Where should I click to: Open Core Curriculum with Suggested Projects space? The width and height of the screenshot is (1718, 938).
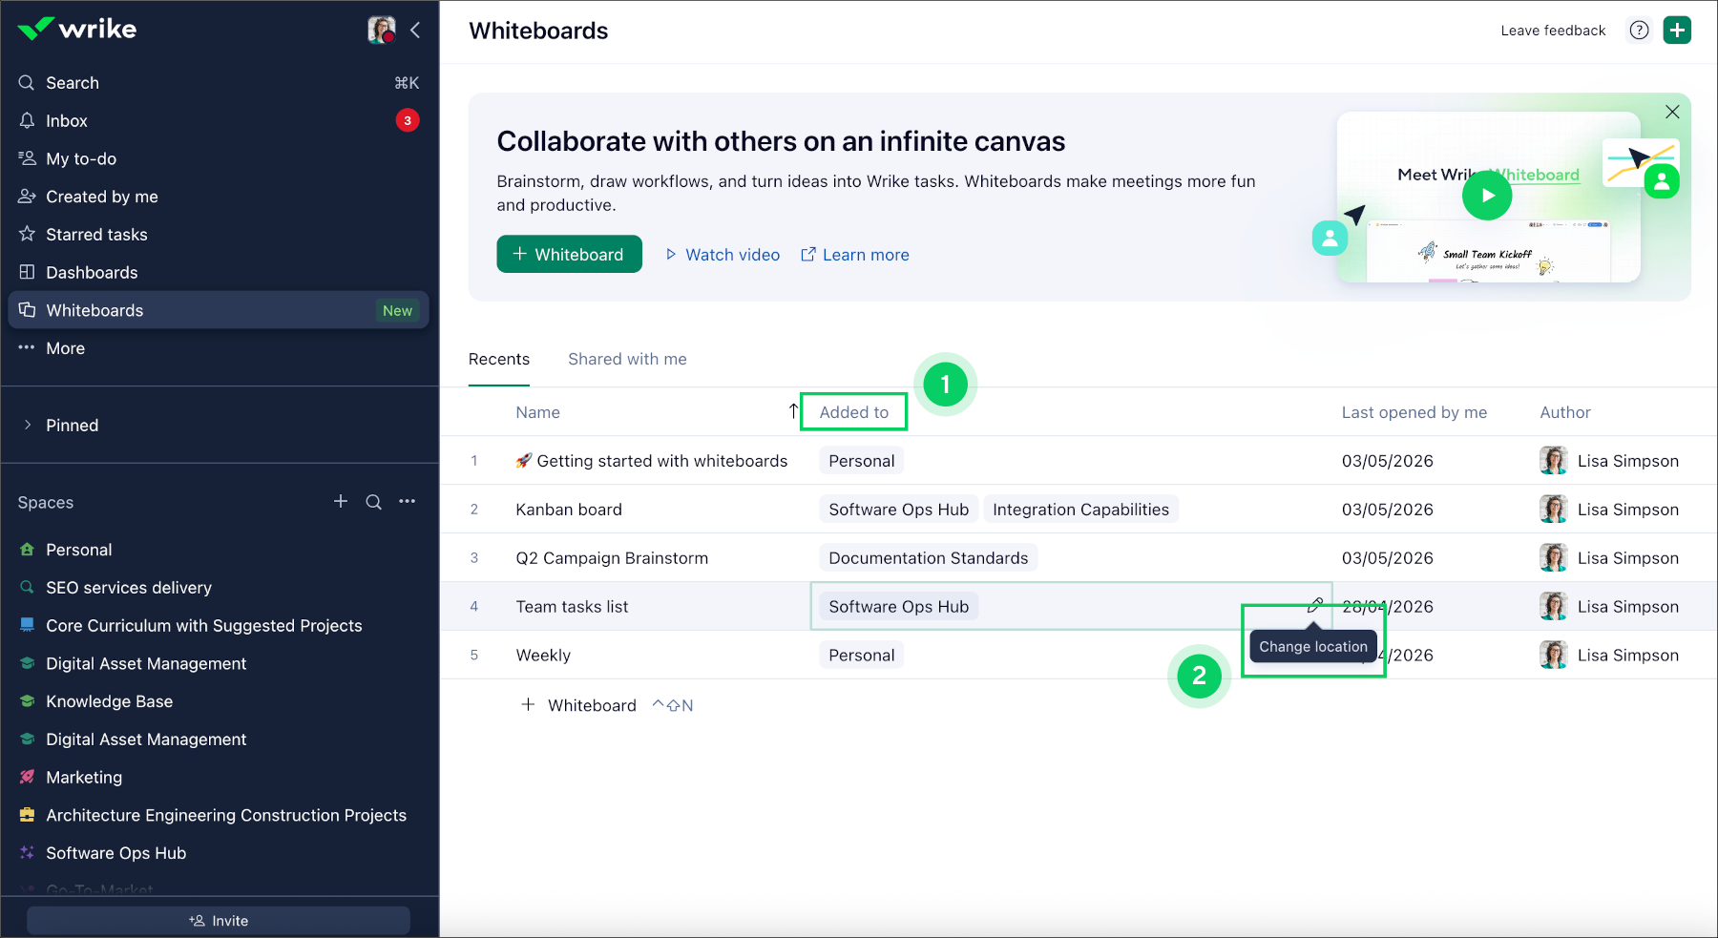[219, 626]
